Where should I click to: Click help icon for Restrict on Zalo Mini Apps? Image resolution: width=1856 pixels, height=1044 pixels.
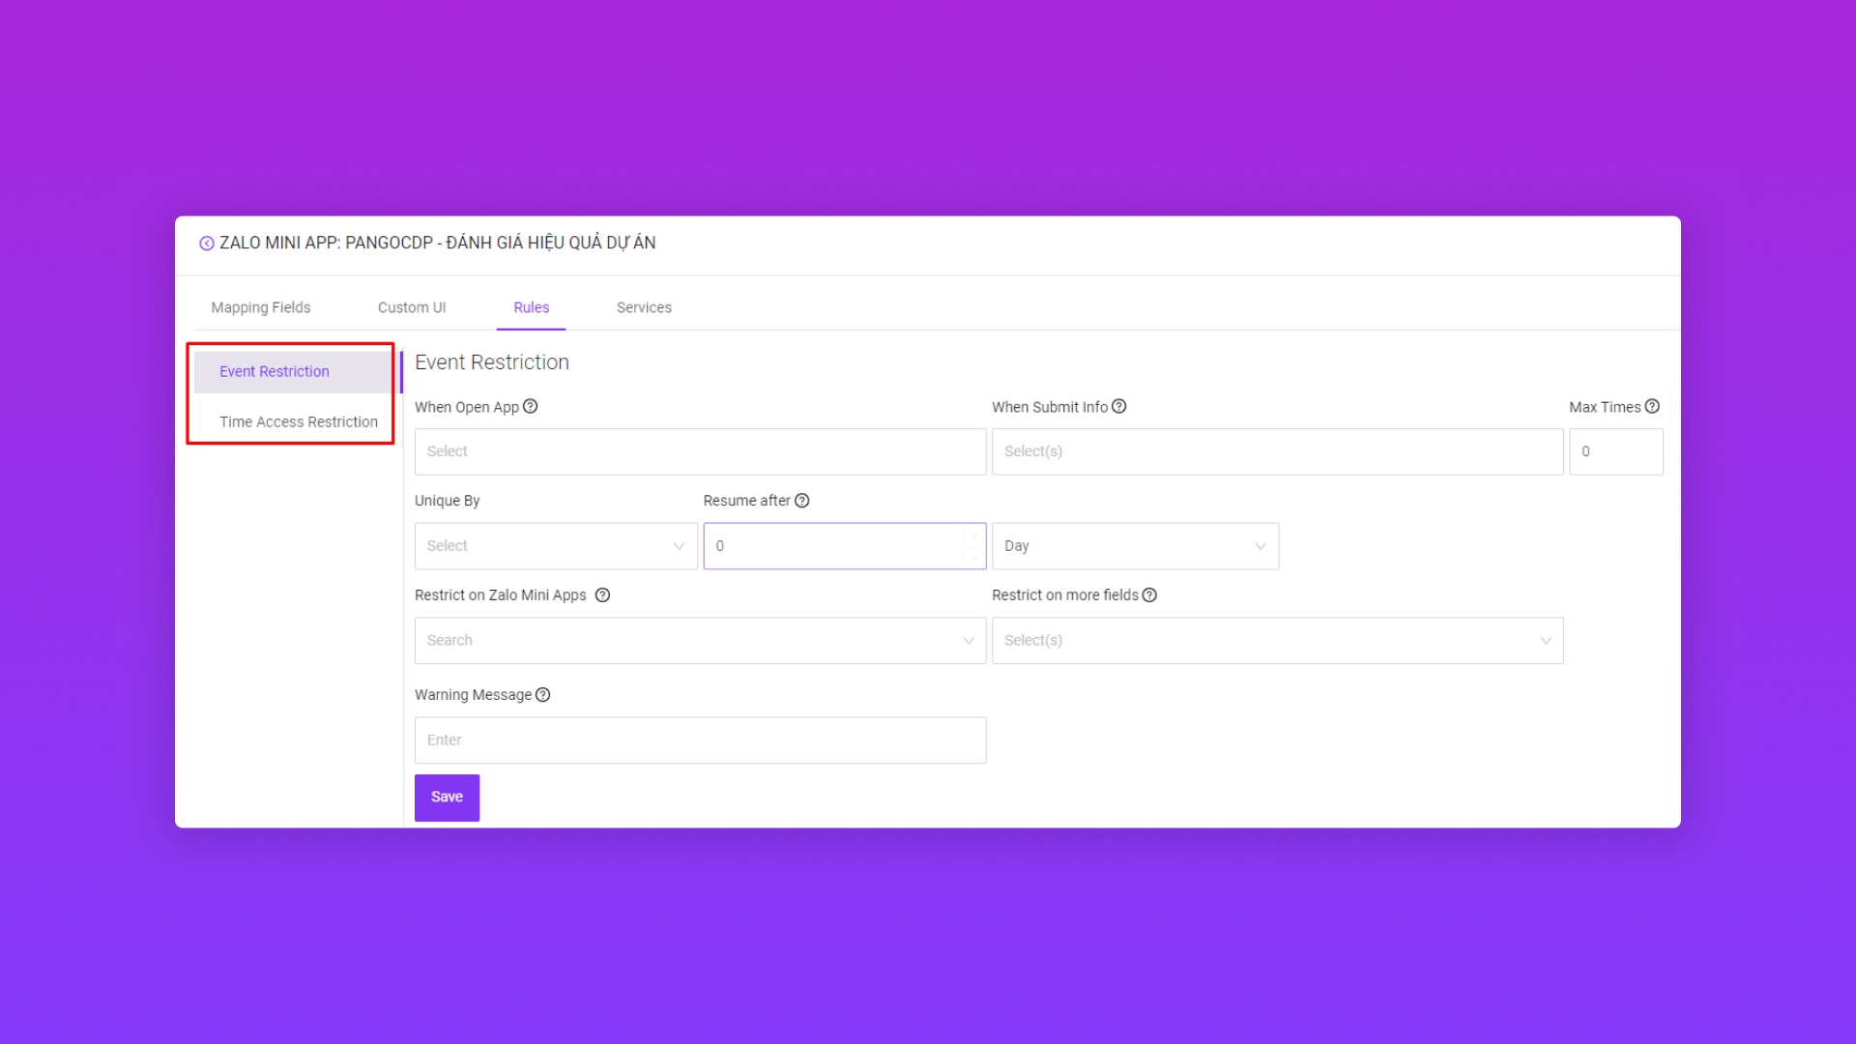pos(602,595)
